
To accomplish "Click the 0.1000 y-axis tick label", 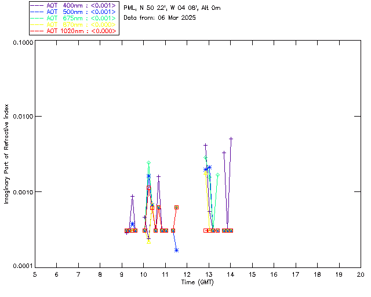I will [23, 42].
